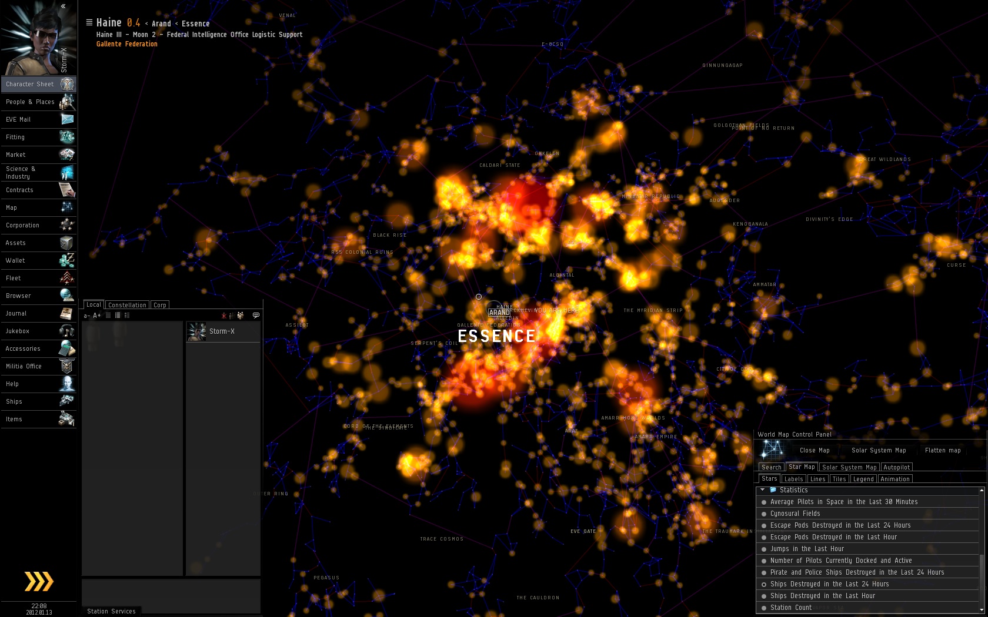Click the Map icon in sidebar

[67, 207]
